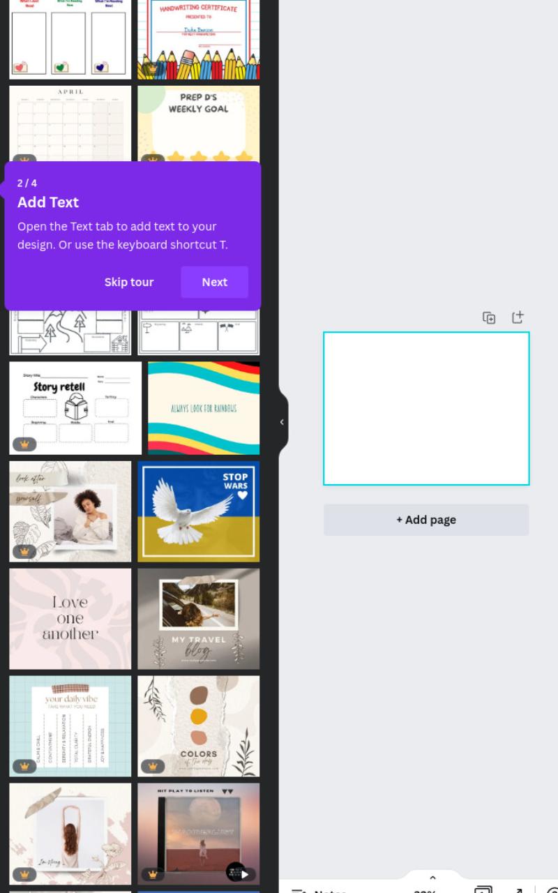This screenshot has width=558, height=893.
Task: Choose the your daily vibe template
Action: pos(70,726)
